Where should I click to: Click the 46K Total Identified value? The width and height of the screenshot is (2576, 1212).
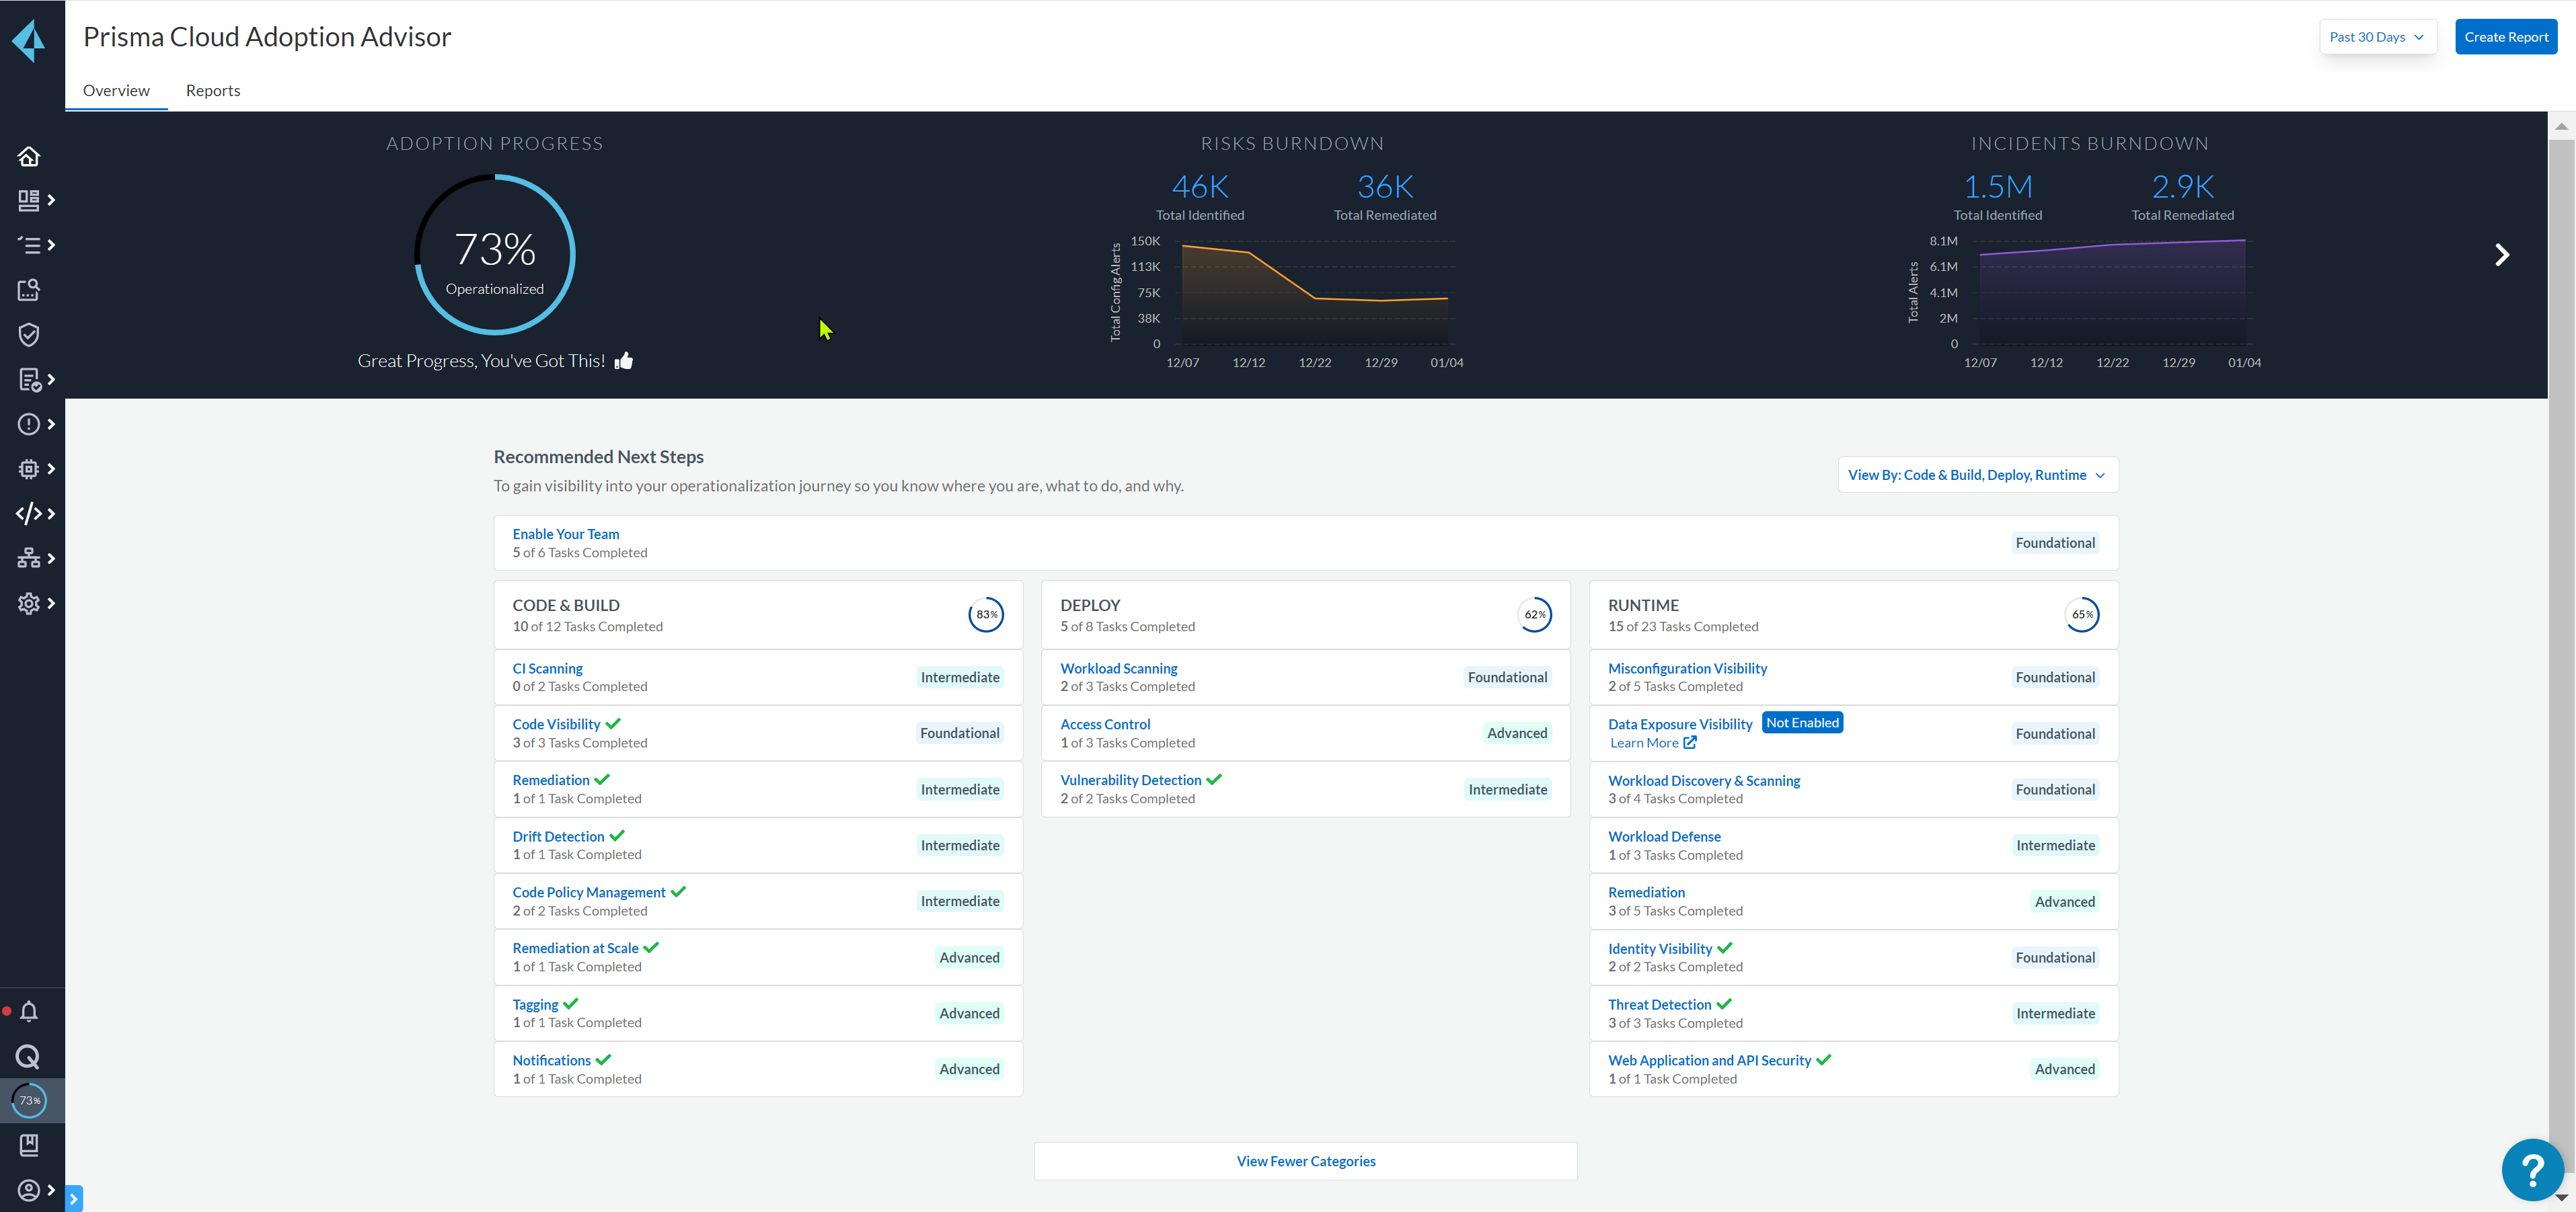[x=1199, y=187]
